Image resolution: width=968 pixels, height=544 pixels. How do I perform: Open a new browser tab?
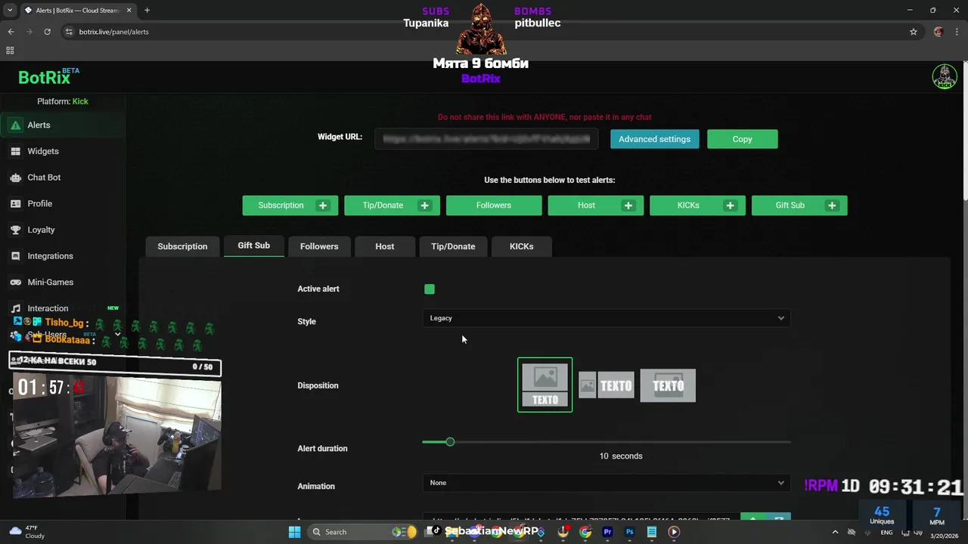coord(147,11)
